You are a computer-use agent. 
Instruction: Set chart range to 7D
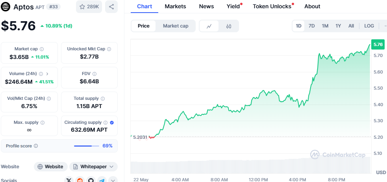click(312, 26)
